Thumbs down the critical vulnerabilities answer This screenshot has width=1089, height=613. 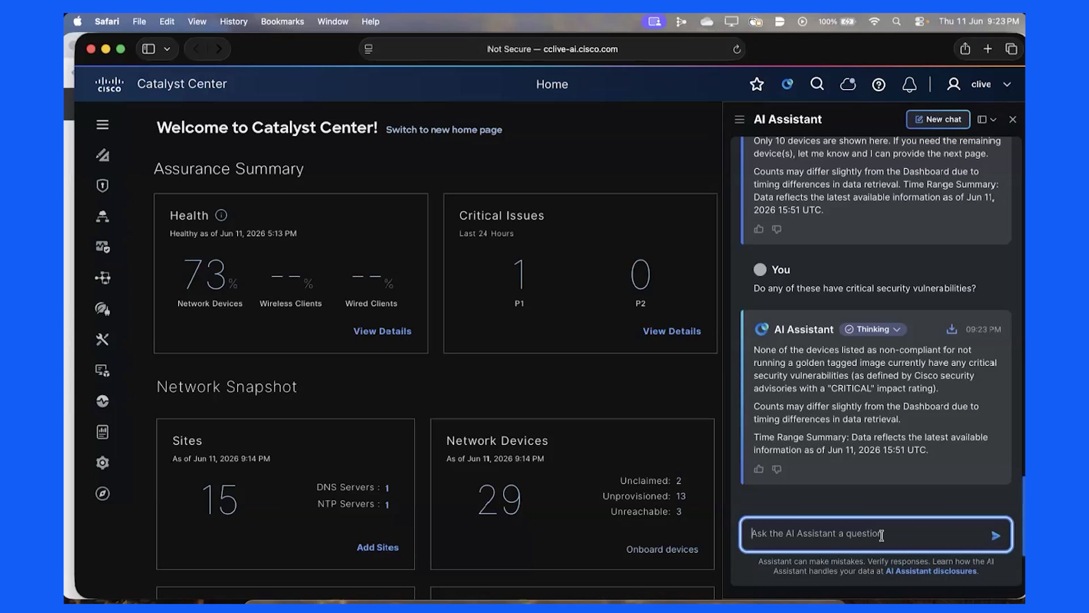click(776, 469)
